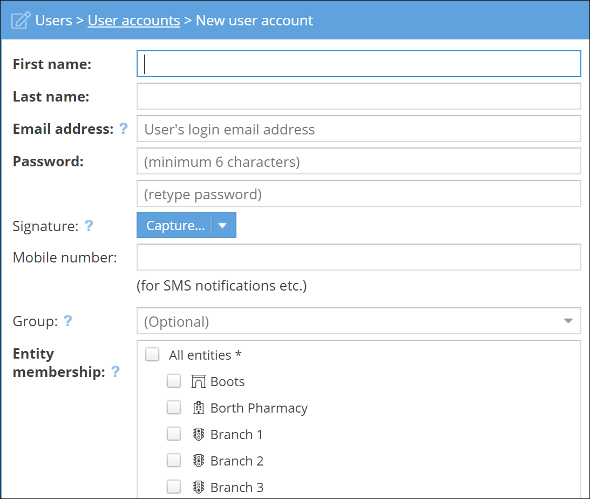Focus the Last name text field
The image size is (590, 499).
[358, 97]
